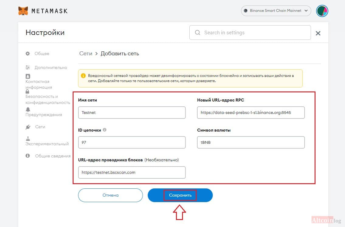Click the Настройки page heading
Screen dimensions: 345x227
[x=45, y=33]
